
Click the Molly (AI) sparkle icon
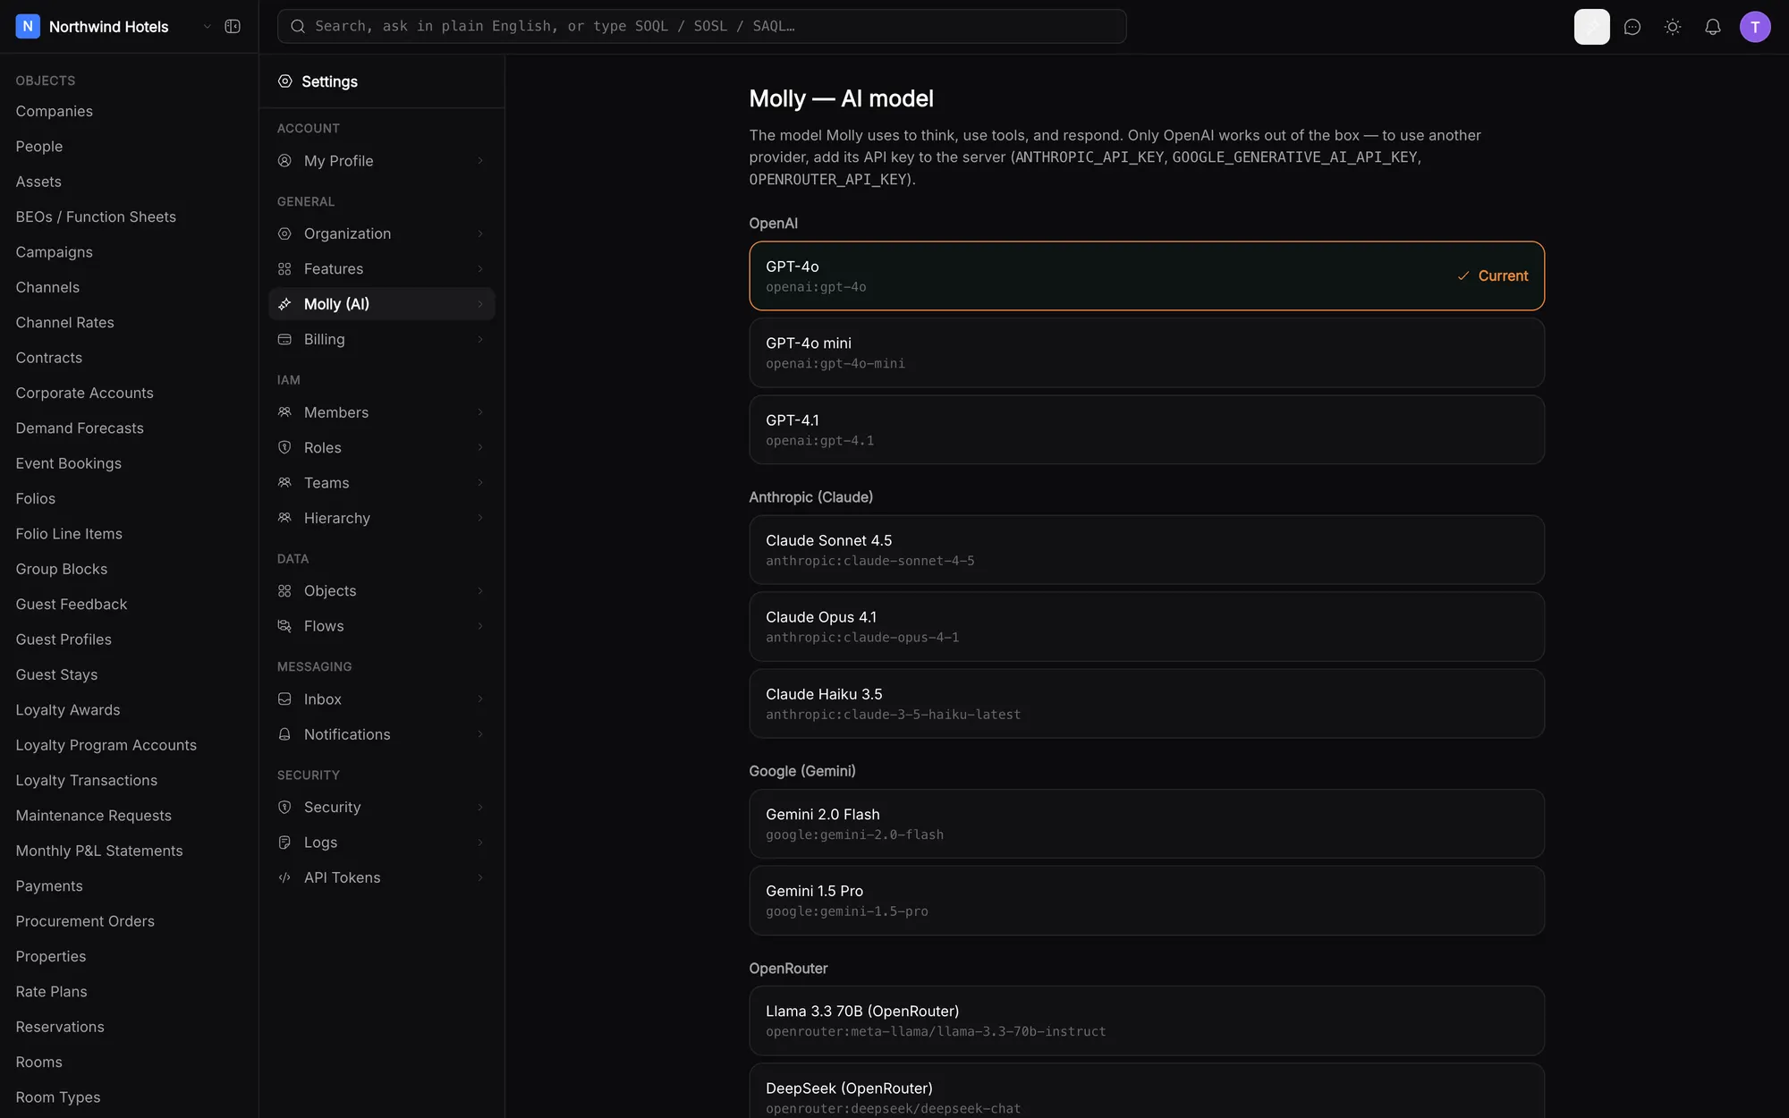coord(284,304)
